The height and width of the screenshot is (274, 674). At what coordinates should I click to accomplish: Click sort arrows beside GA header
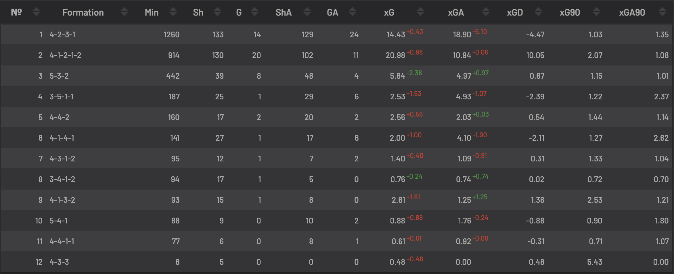353,12
